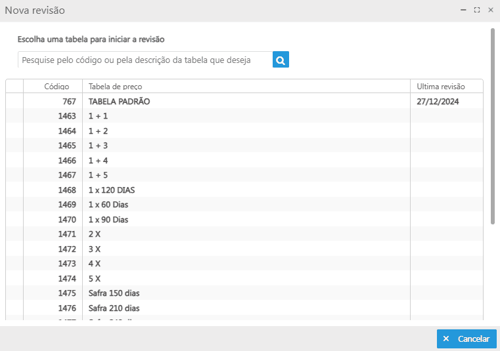
Task: Click the table search input field
Action: click(145, 60)
